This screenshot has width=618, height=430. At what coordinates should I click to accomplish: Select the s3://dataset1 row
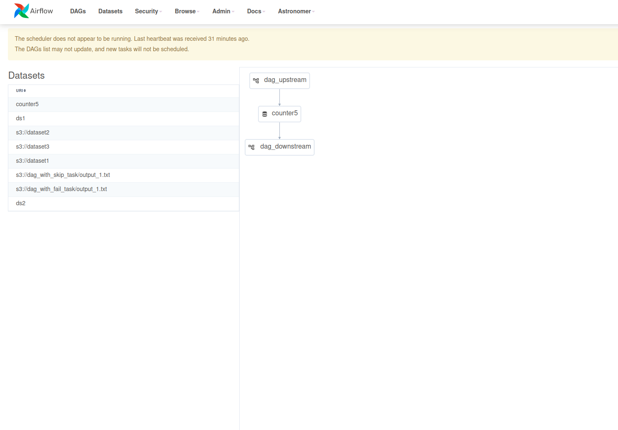click(124, 161)
